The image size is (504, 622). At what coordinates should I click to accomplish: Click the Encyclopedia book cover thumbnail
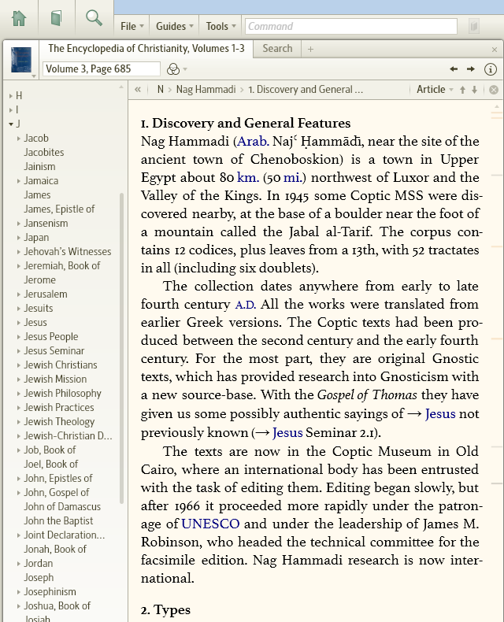[x=21, y=60]
